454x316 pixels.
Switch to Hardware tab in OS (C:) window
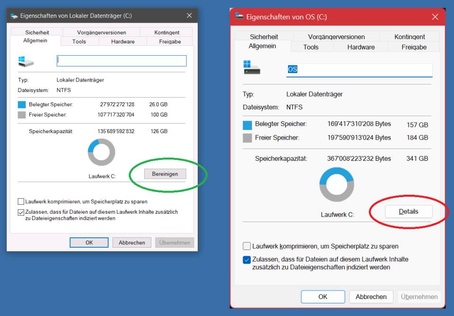pos(361,47)
